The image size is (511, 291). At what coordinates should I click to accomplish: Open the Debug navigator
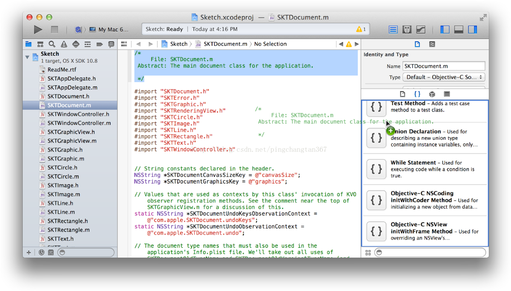(87, 44)
